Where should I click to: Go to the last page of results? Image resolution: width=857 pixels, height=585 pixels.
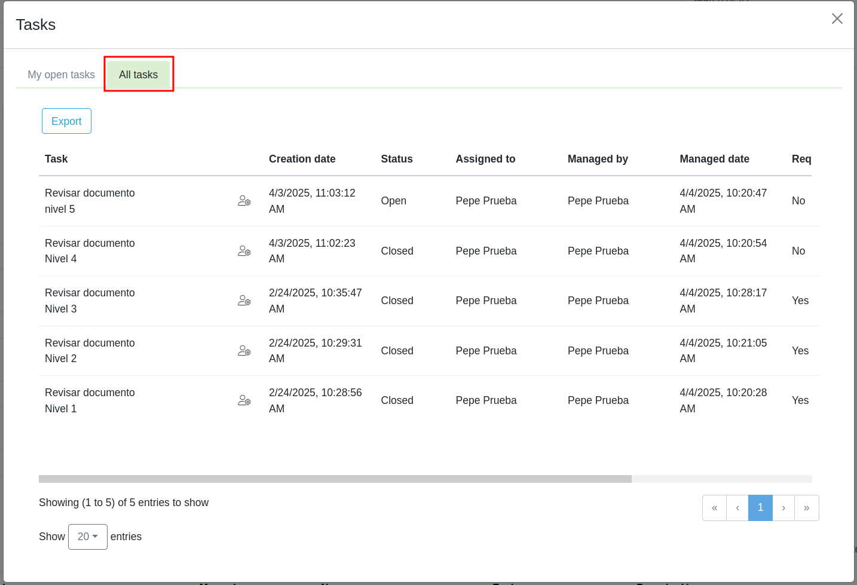806,508
